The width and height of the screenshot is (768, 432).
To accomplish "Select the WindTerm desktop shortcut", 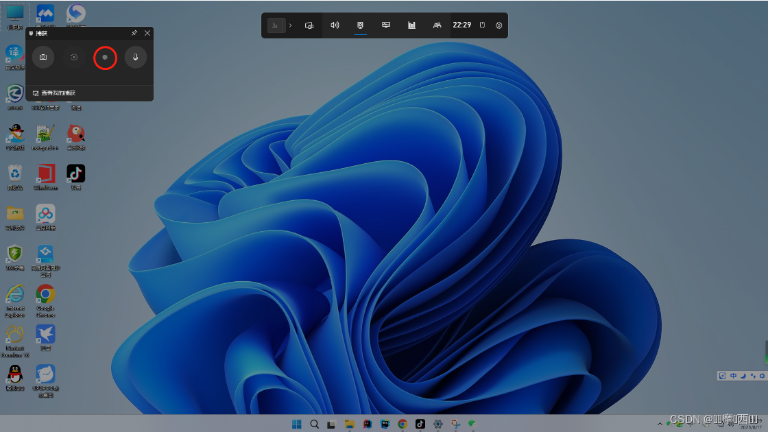I will coord(45,178).
